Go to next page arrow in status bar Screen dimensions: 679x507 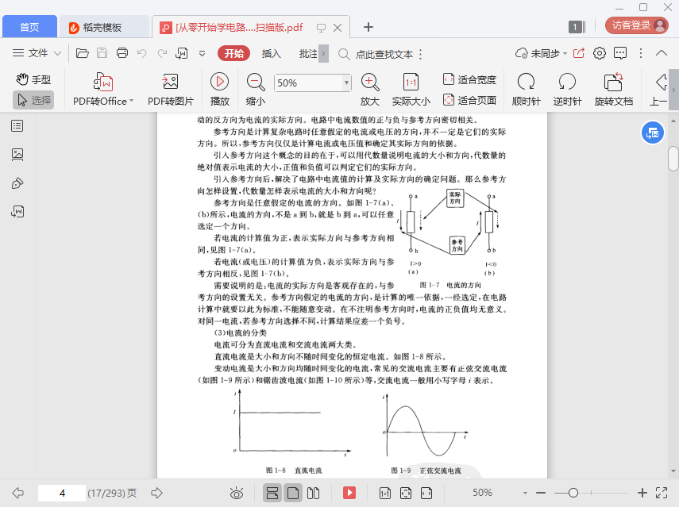click(x=156, y=493)
